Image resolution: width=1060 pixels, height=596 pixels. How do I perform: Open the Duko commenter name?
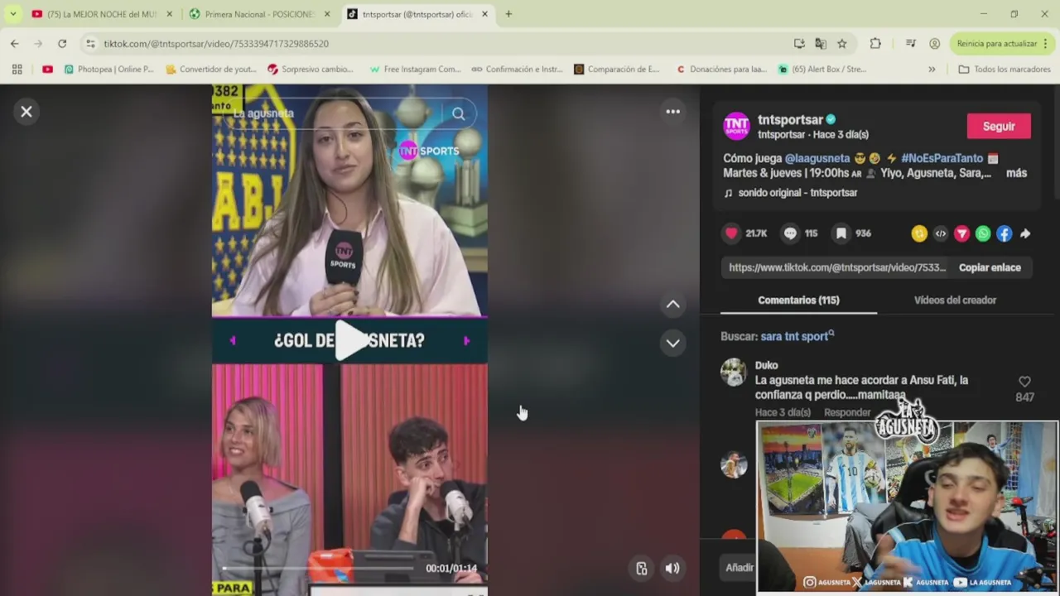(767, 365)
